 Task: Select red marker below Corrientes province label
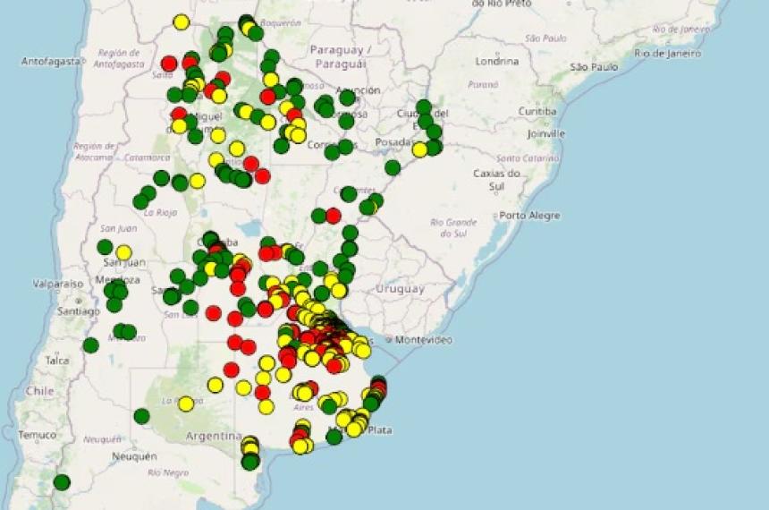coord(334,216)
